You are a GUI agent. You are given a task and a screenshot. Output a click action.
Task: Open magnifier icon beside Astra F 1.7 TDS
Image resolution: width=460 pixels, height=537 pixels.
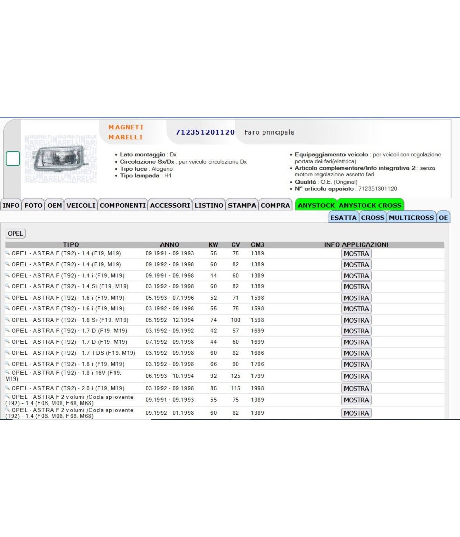click(x=8, y=353)
